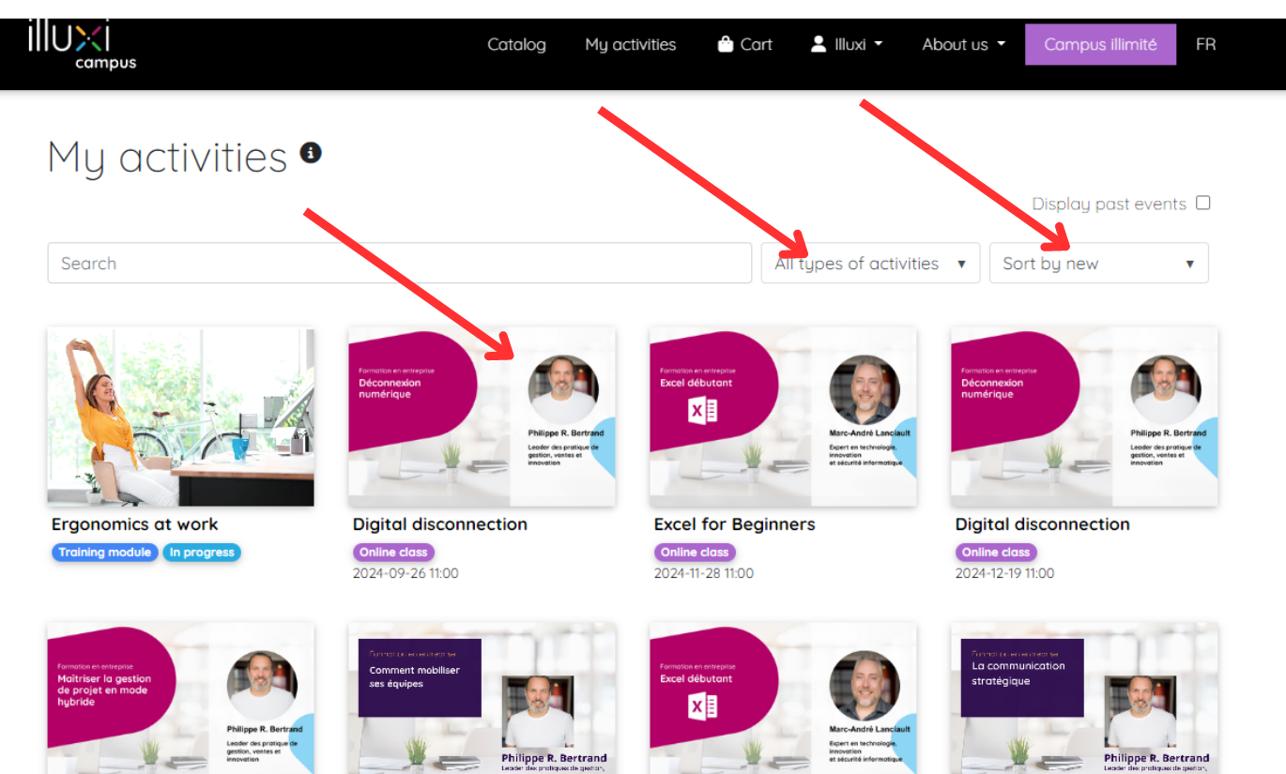Open the Ergonomics at work thumbnail

click(x=181, y=417)
